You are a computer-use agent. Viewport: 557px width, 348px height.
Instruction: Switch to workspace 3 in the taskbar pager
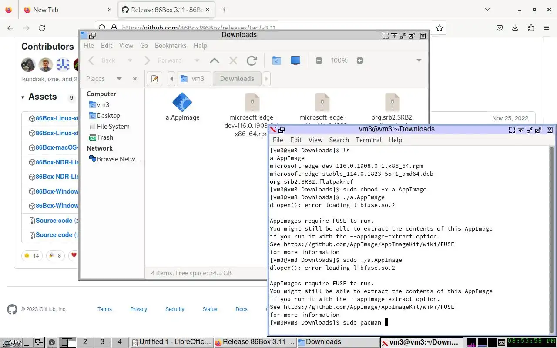click(102, 342)
